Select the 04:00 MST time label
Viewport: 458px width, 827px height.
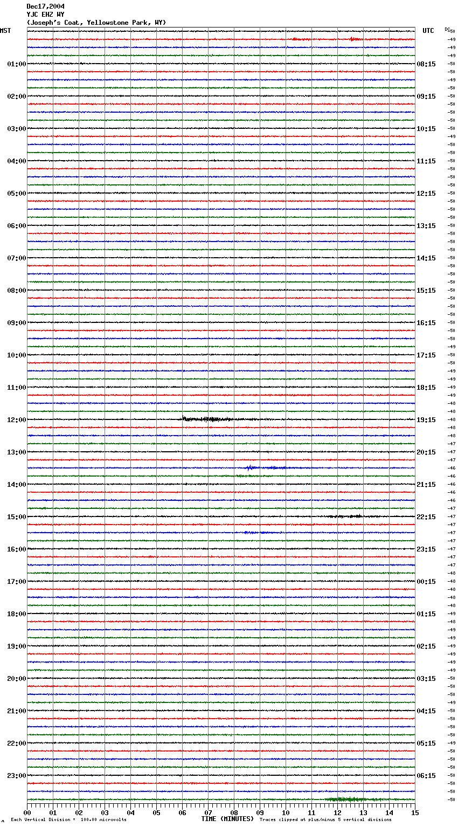[17, 161]
